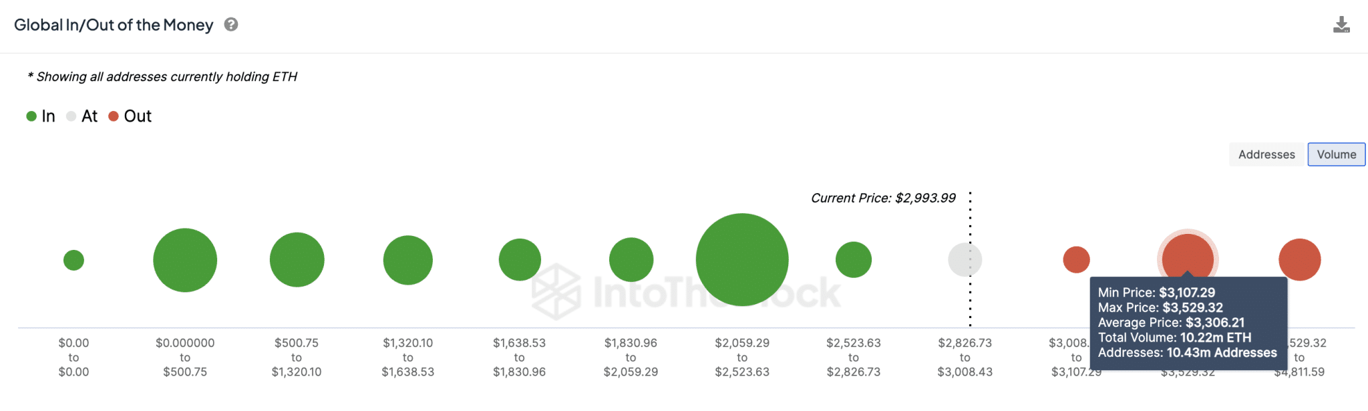The image size is (1368, 411).
Task: Toggle the red Out legend item
Action: tap(130, 116)
